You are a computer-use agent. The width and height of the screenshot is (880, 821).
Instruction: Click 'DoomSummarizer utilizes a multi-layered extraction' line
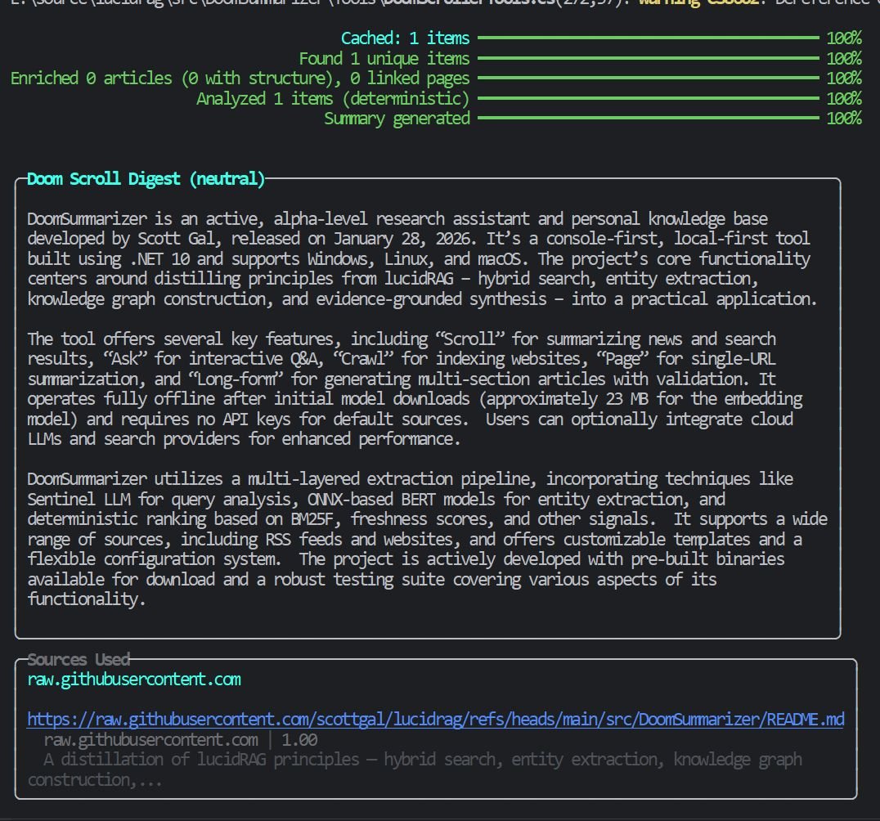410,479
